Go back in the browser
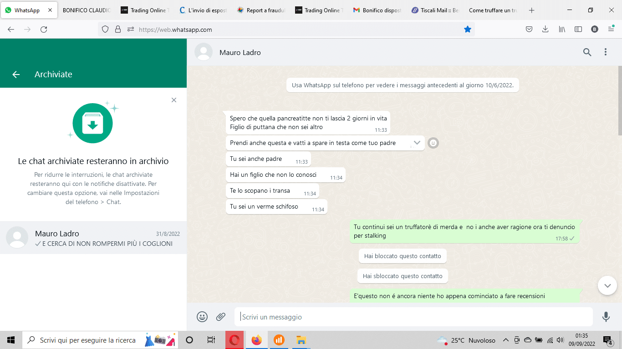Image resolution: width=622 pixels, height=349 pixels. click(11, 30)
